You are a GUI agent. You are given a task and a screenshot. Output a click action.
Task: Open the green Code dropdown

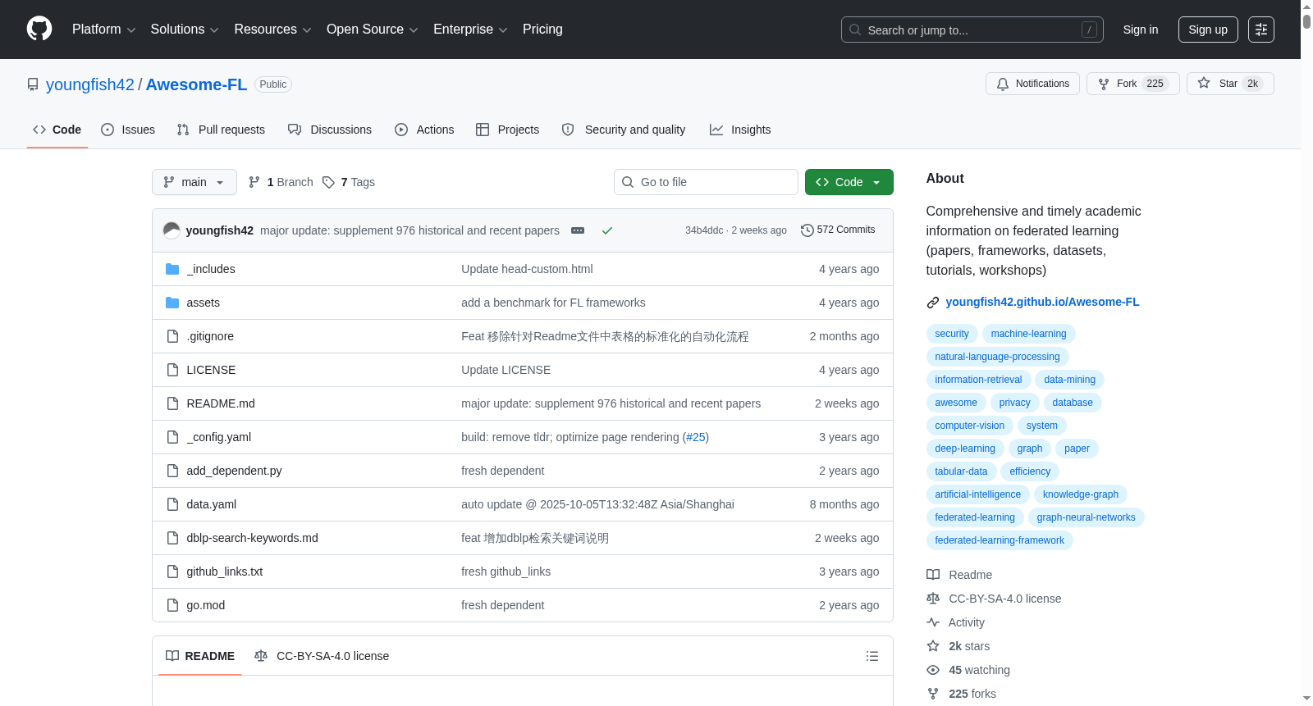(x=849, y=182)
